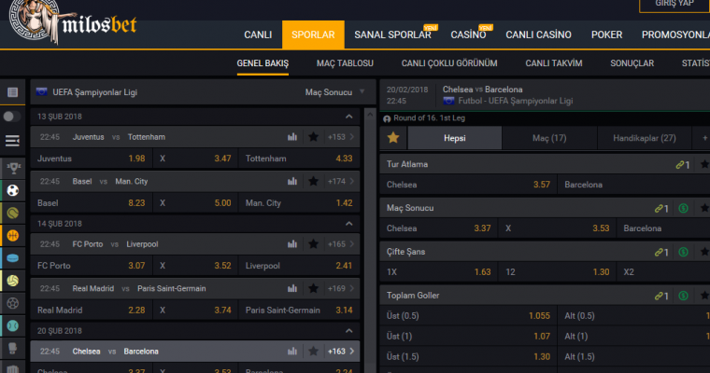The width and height of the screenshot is (710, 373).
Task: Select the ice hockey puck icon
Action: point(13,258)
